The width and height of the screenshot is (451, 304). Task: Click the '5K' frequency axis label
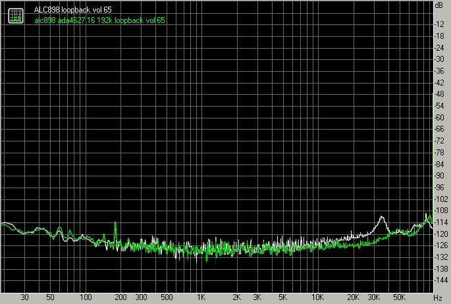[282, 297]
